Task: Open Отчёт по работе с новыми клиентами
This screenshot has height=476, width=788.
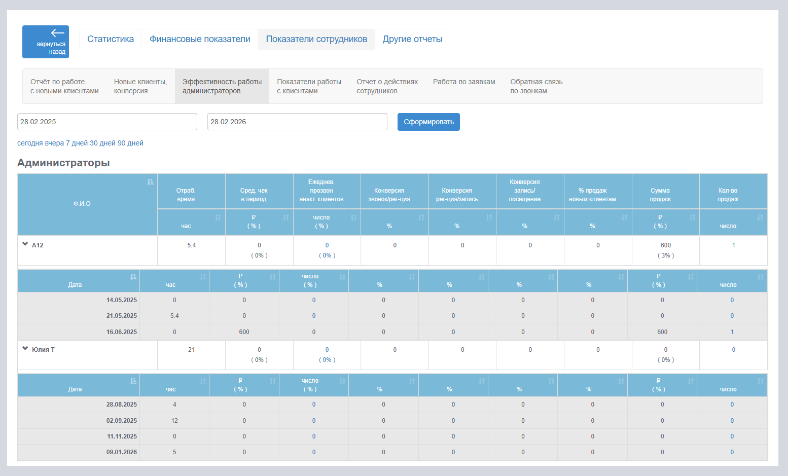Action: (64, 86)
